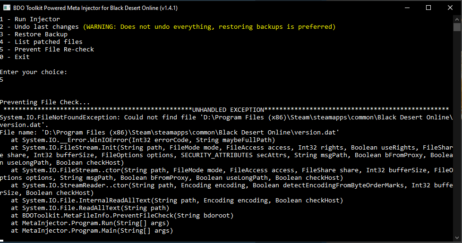Click the scrollbar up arrow
The height and width of the screenshot is (243, 462).
pos(457,19)
